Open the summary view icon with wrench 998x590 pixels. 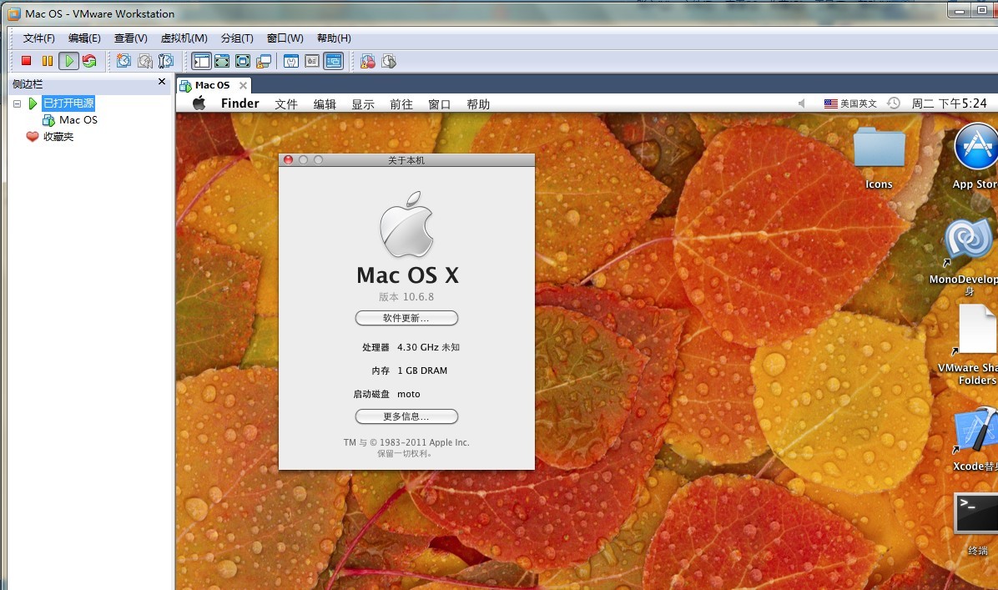(x=291, y=61)
